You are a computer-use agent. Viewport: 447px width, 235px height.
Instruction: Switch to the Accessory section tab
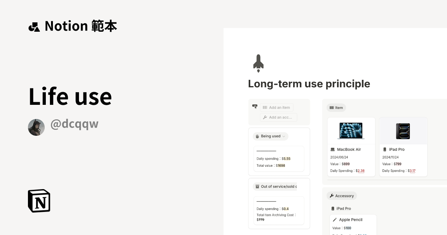[342, 195]
